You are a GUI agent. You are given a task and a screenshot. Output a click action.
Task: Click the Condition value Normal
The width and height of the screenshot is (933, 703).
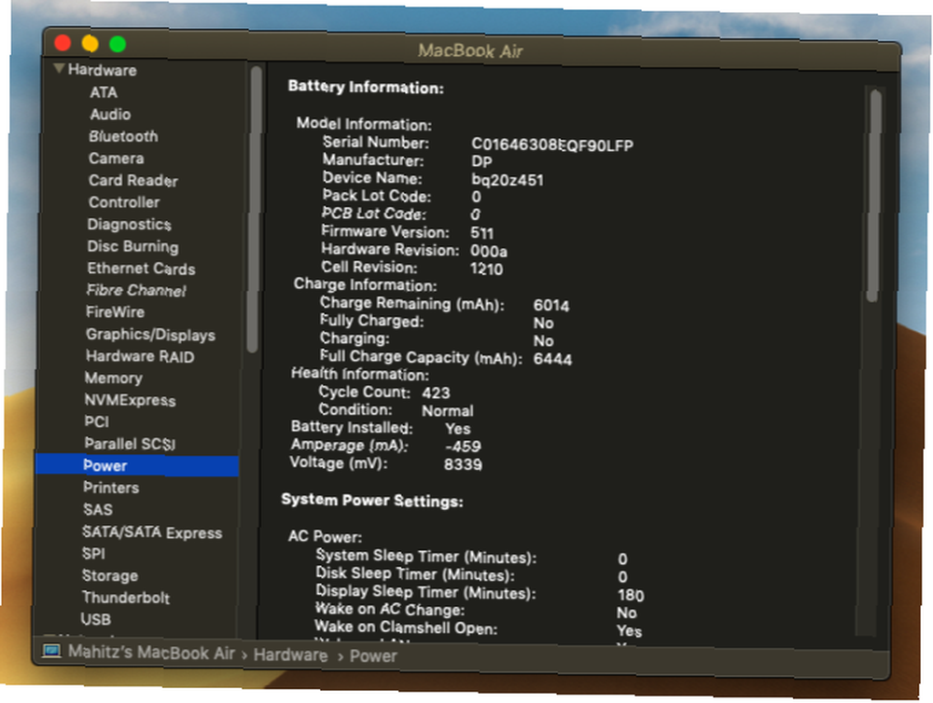point(448,411)
